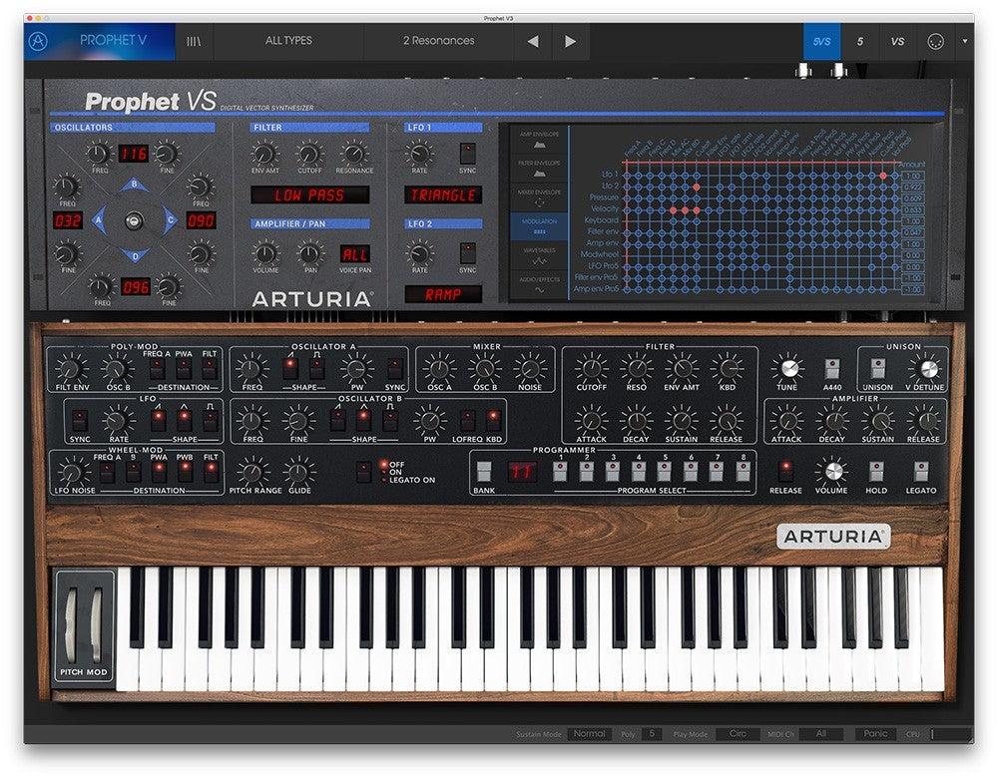The height and width of the screenshot is (778, 998).
Task: Open the preset browser library icon
Action: (194, 41)
